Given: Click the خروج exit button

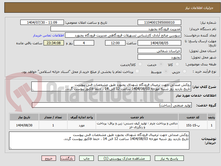Looking at the screenshot, I should 48,158.
